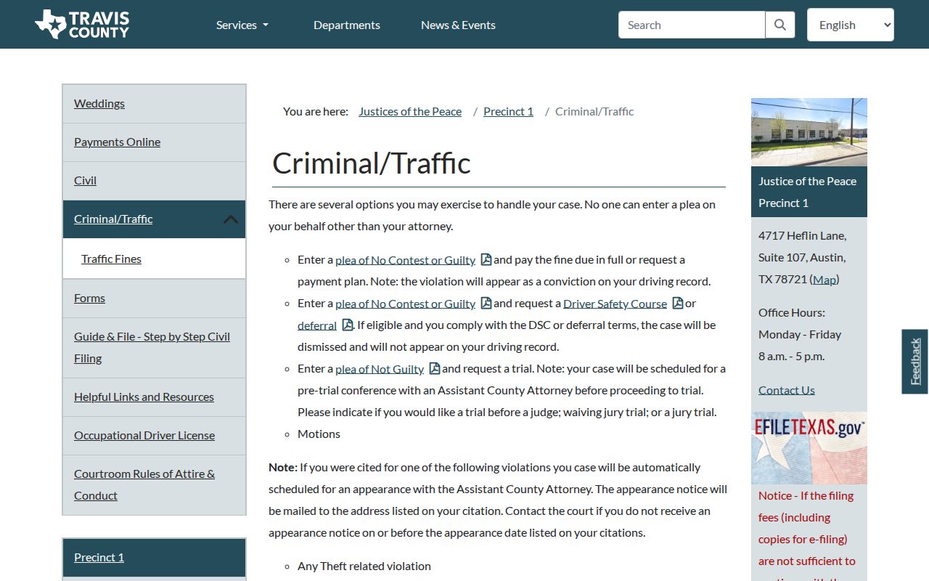
Task: Click the courthouse building photo
Action: 809,132
